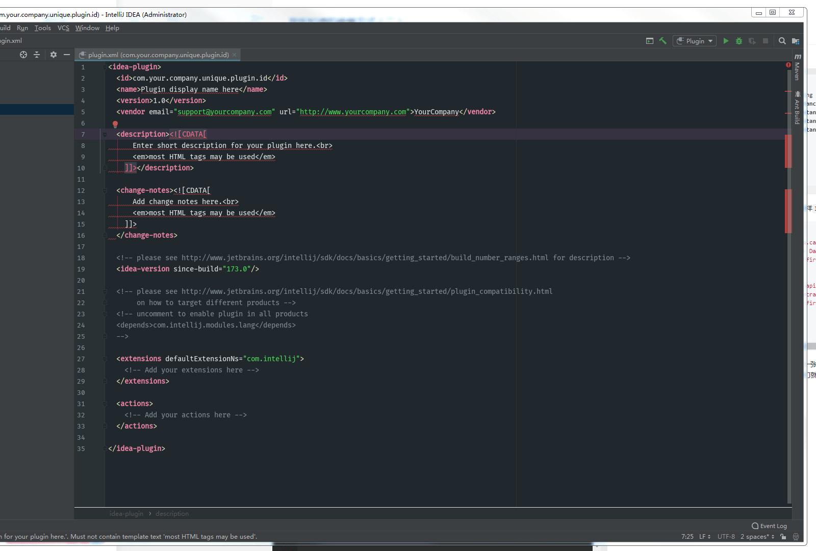This screenshot has width=816, height=551.
Task: Click the error stripe mark near line 4
Action: [788, 92]
